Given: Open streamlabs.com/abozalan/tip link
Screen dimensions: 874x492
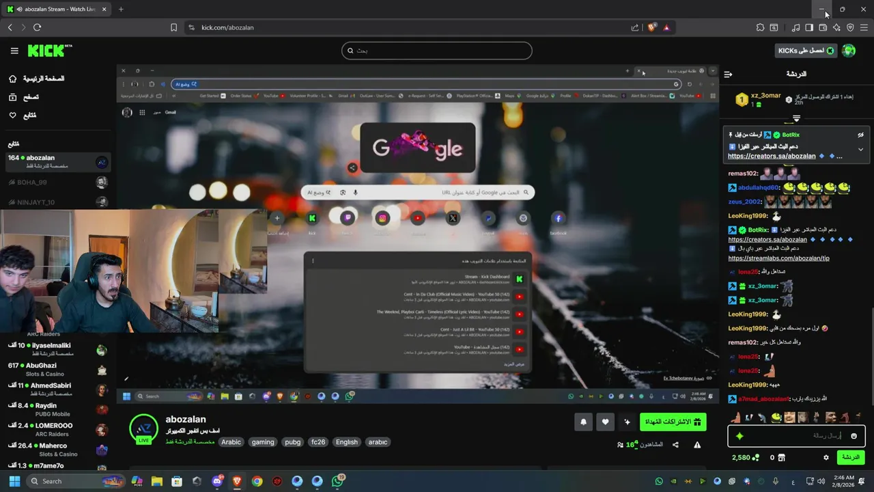Looking at the screenshot, I should coord(778,258).
